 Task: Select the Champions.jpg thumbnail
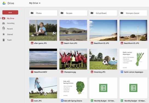[x=73, y=59]
